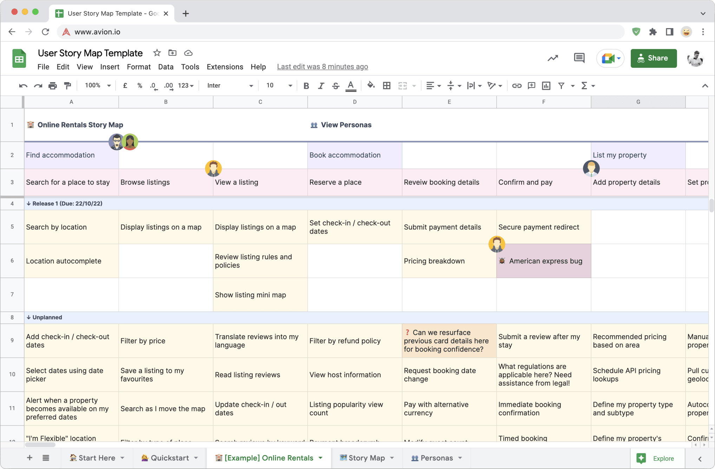
Task: Click the Extensions menu
Action: (225, 66)
